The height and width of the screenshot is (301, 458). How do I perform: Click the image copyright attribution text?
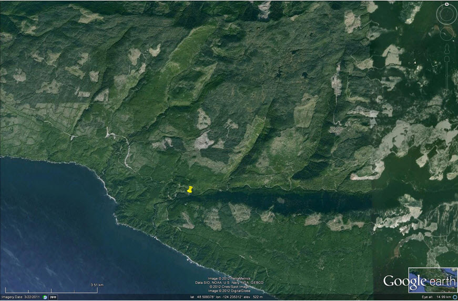[229, 285]
